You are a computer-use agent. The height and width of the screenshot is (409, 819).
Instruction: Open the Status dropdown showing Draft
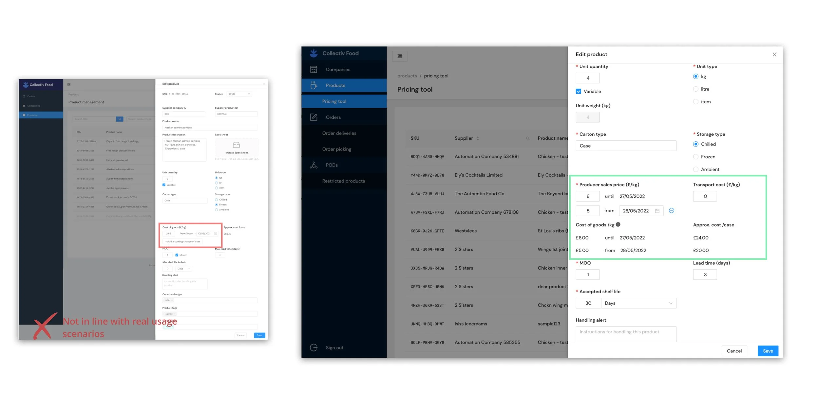[x=239, y=94]
